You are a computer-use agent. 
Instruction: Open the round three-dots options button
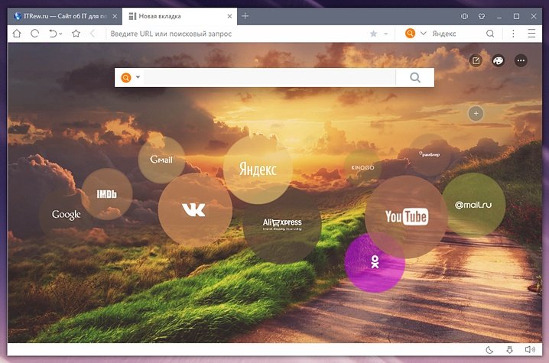521,61
